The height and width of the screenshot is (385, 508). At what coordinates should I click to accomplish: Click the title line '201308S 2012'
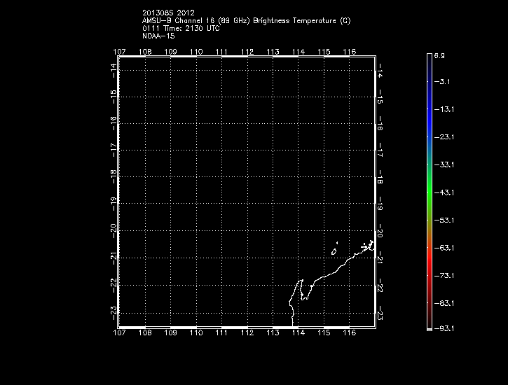[168, 13]
